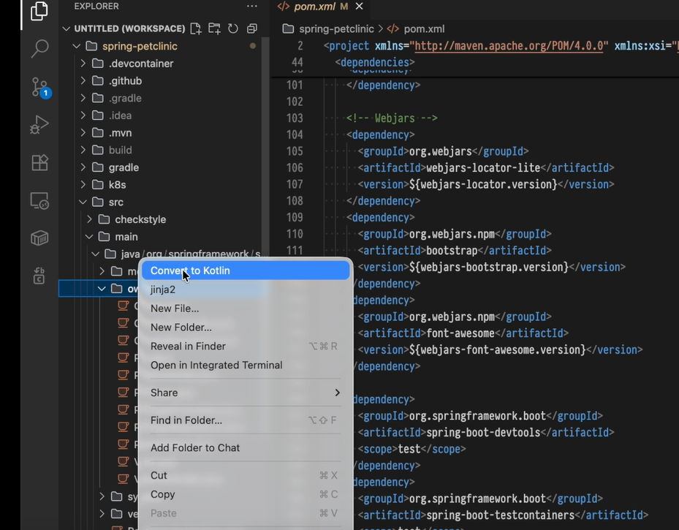Click the Webjars comment line
This screenshot has height=530, width=679.
tap(392, 118)
